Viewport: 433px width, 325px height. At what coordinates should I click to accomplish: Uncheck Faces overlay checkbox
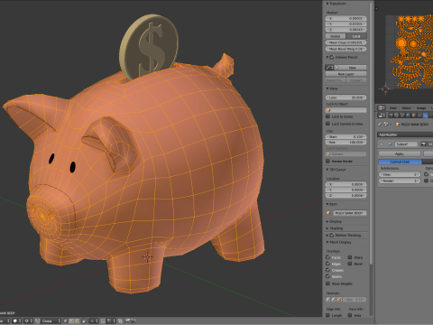click(328, 257)
